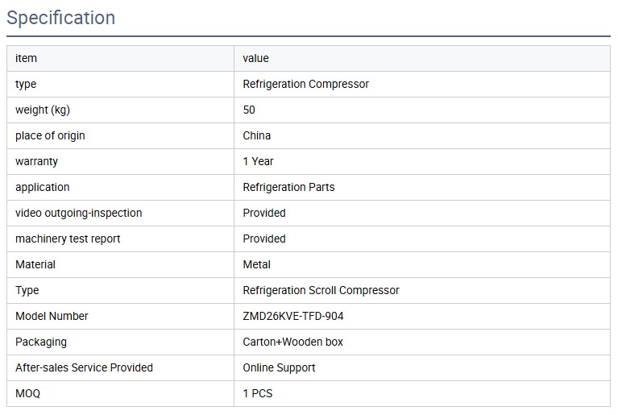Viewport: 618px width, 415px height.
Task: Select the Metal material value
Action: pos(256,264)
